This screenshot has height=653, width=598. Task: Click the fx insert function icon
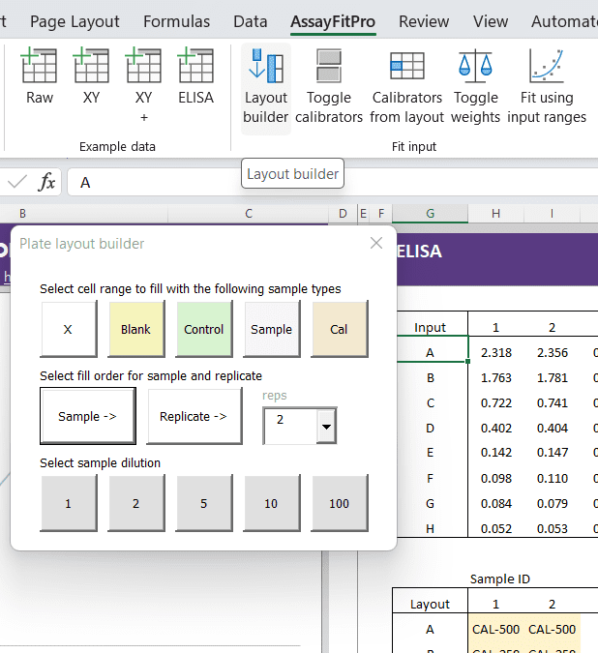[46, 182]
